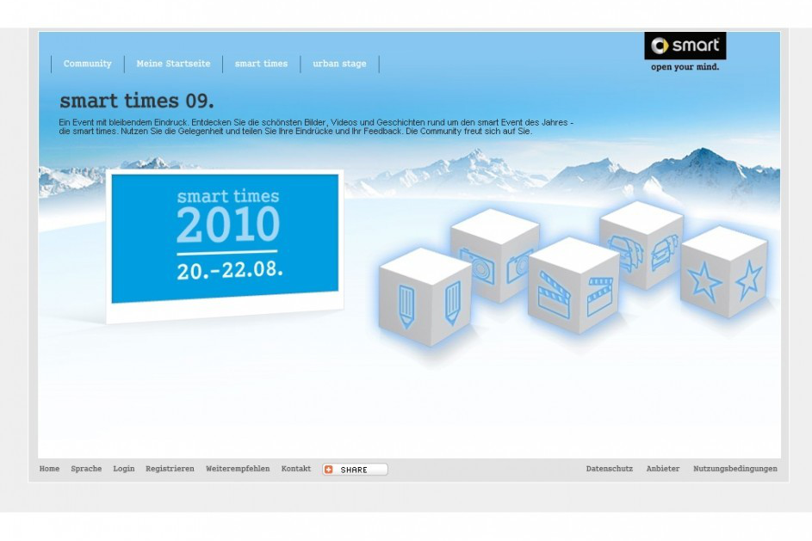Go to Meine Startseite
This screenshot has width=812, height=541.
(173, 64)
